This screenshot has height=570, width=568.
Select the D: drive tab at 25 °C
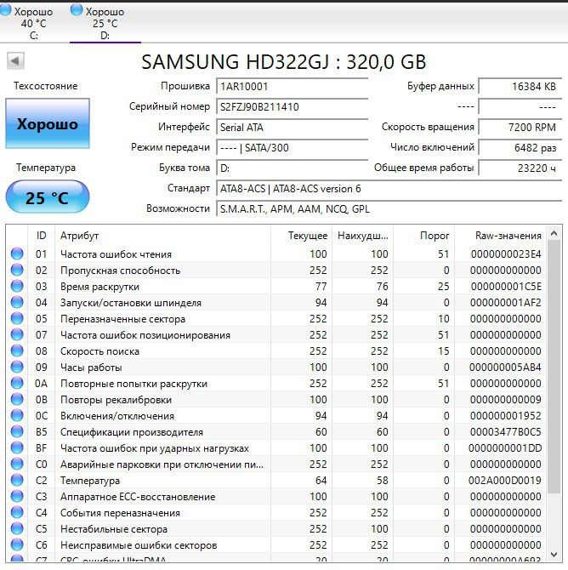click(105, 22)
